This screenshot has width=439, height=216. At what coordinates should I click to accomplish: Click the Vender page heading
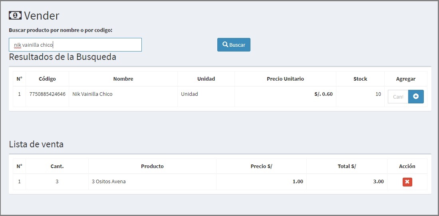[x=42, y=16]
